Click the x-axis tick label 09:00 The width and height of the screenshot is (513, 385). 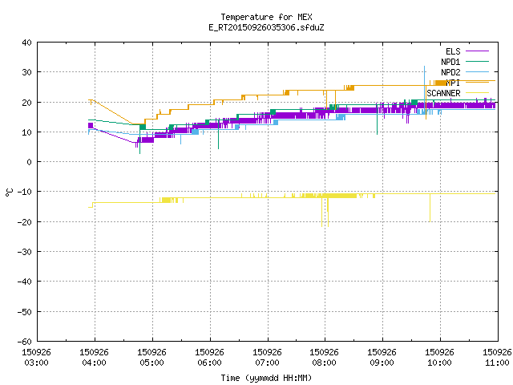pyautogui.click(x=382, y=363)
